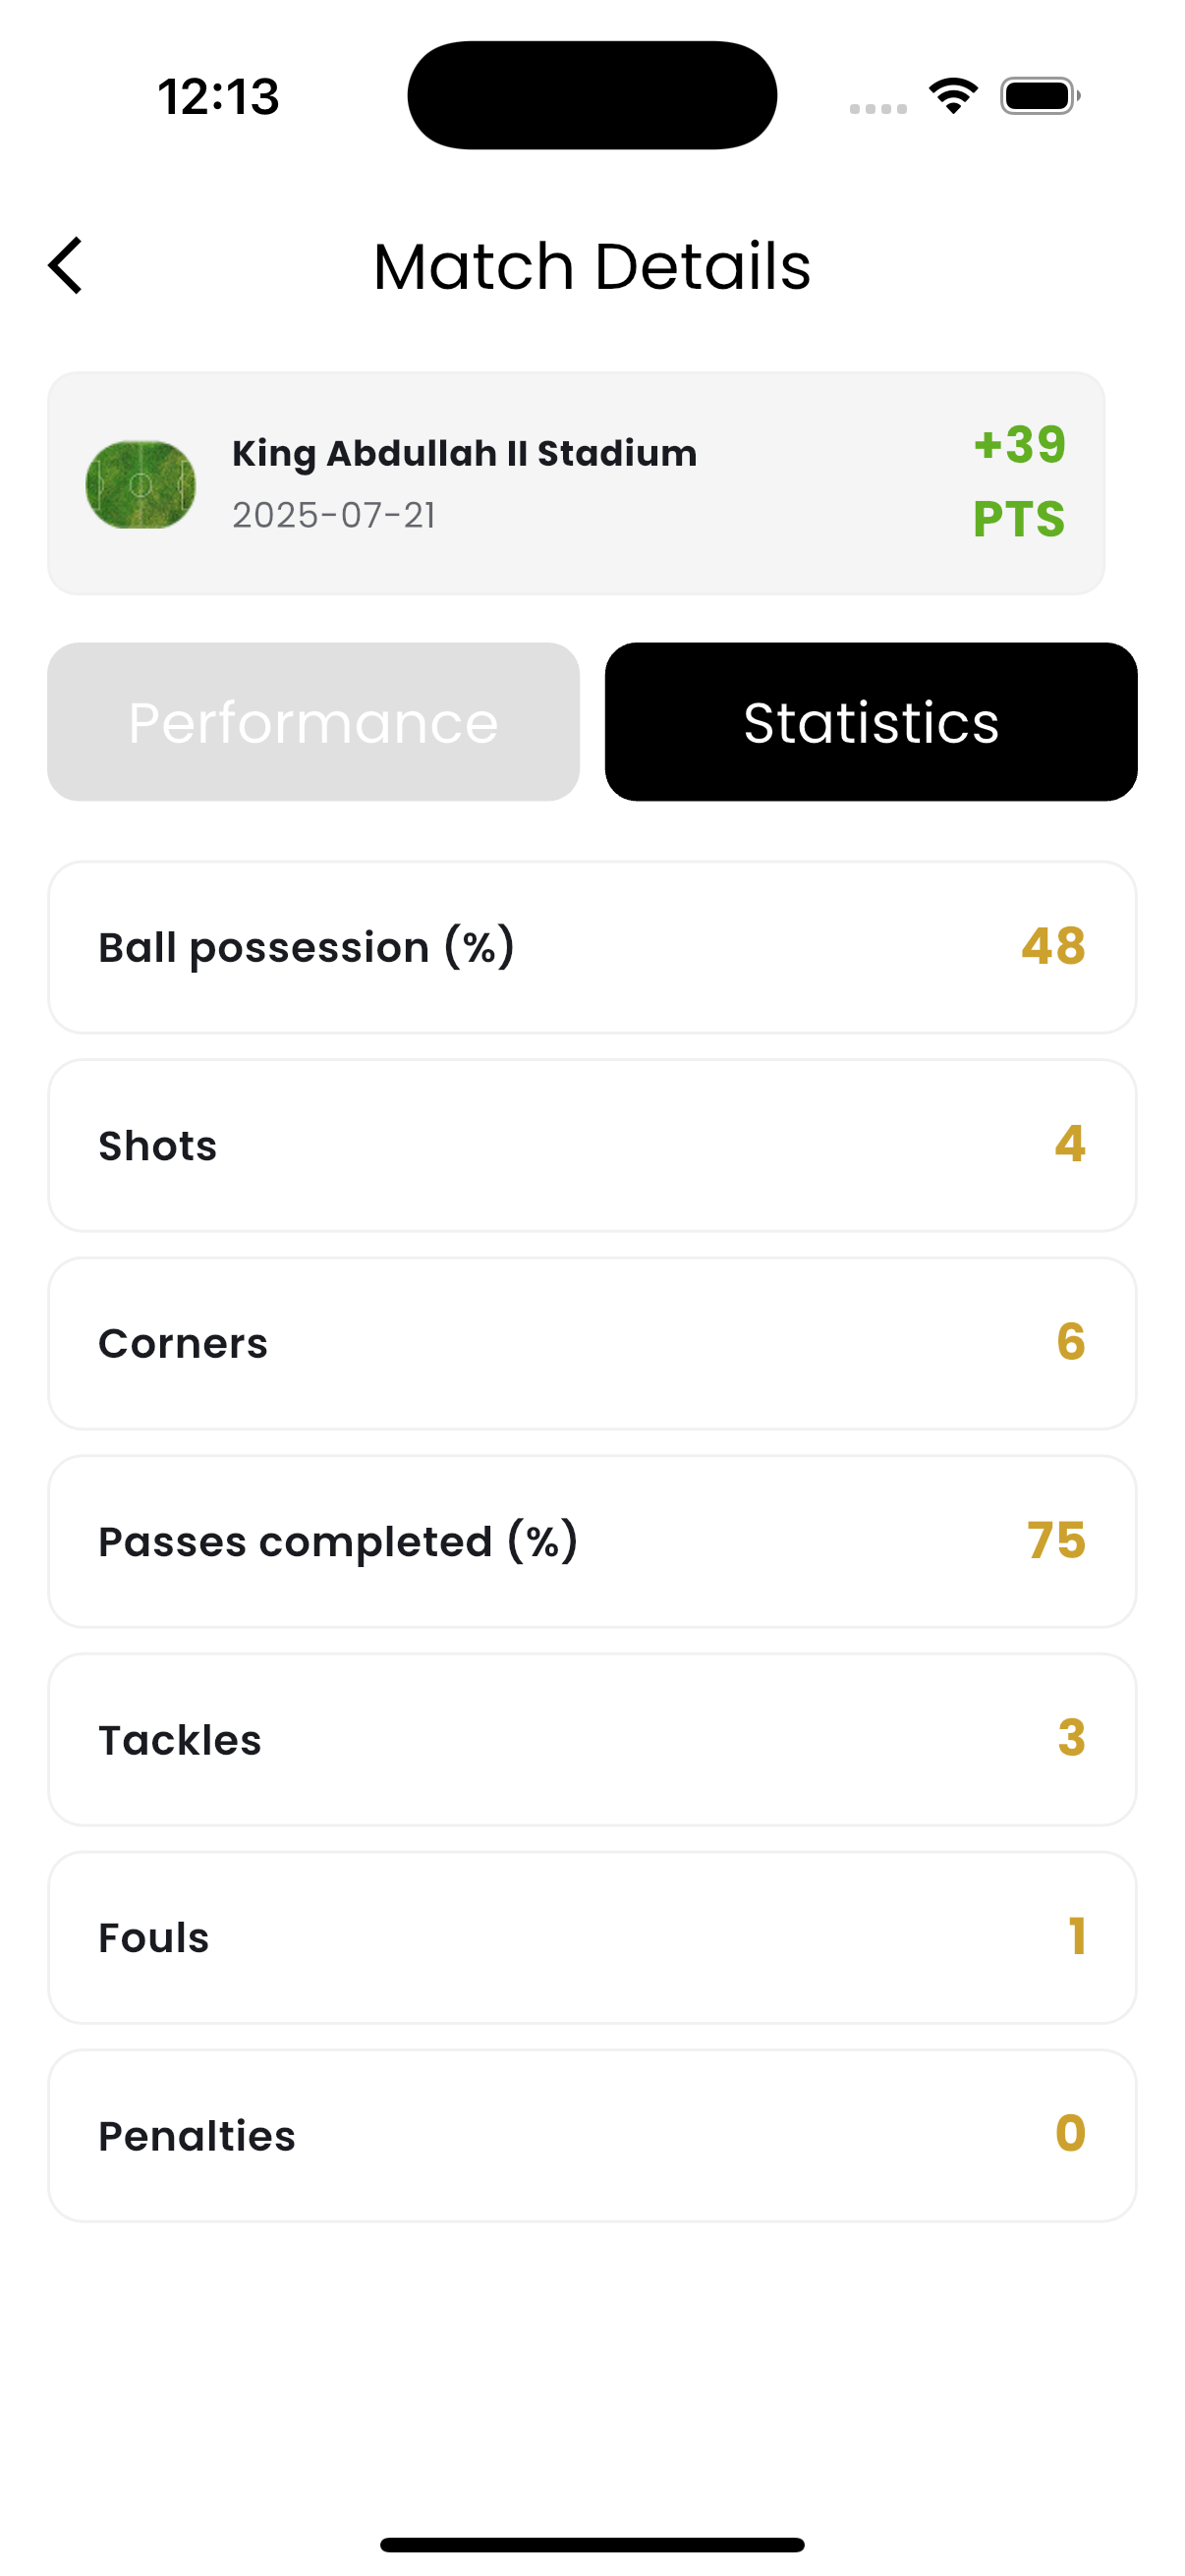Tap the Wi-Fi status icon
The image size is (1185, 2576).
click(953, 96)
